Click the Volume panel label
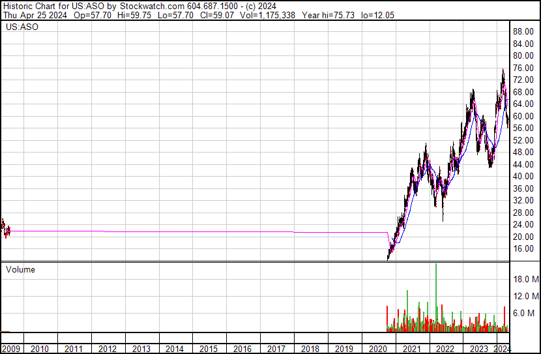The width and height of the screenshot is (541, 354). click(x=20, y=269)
